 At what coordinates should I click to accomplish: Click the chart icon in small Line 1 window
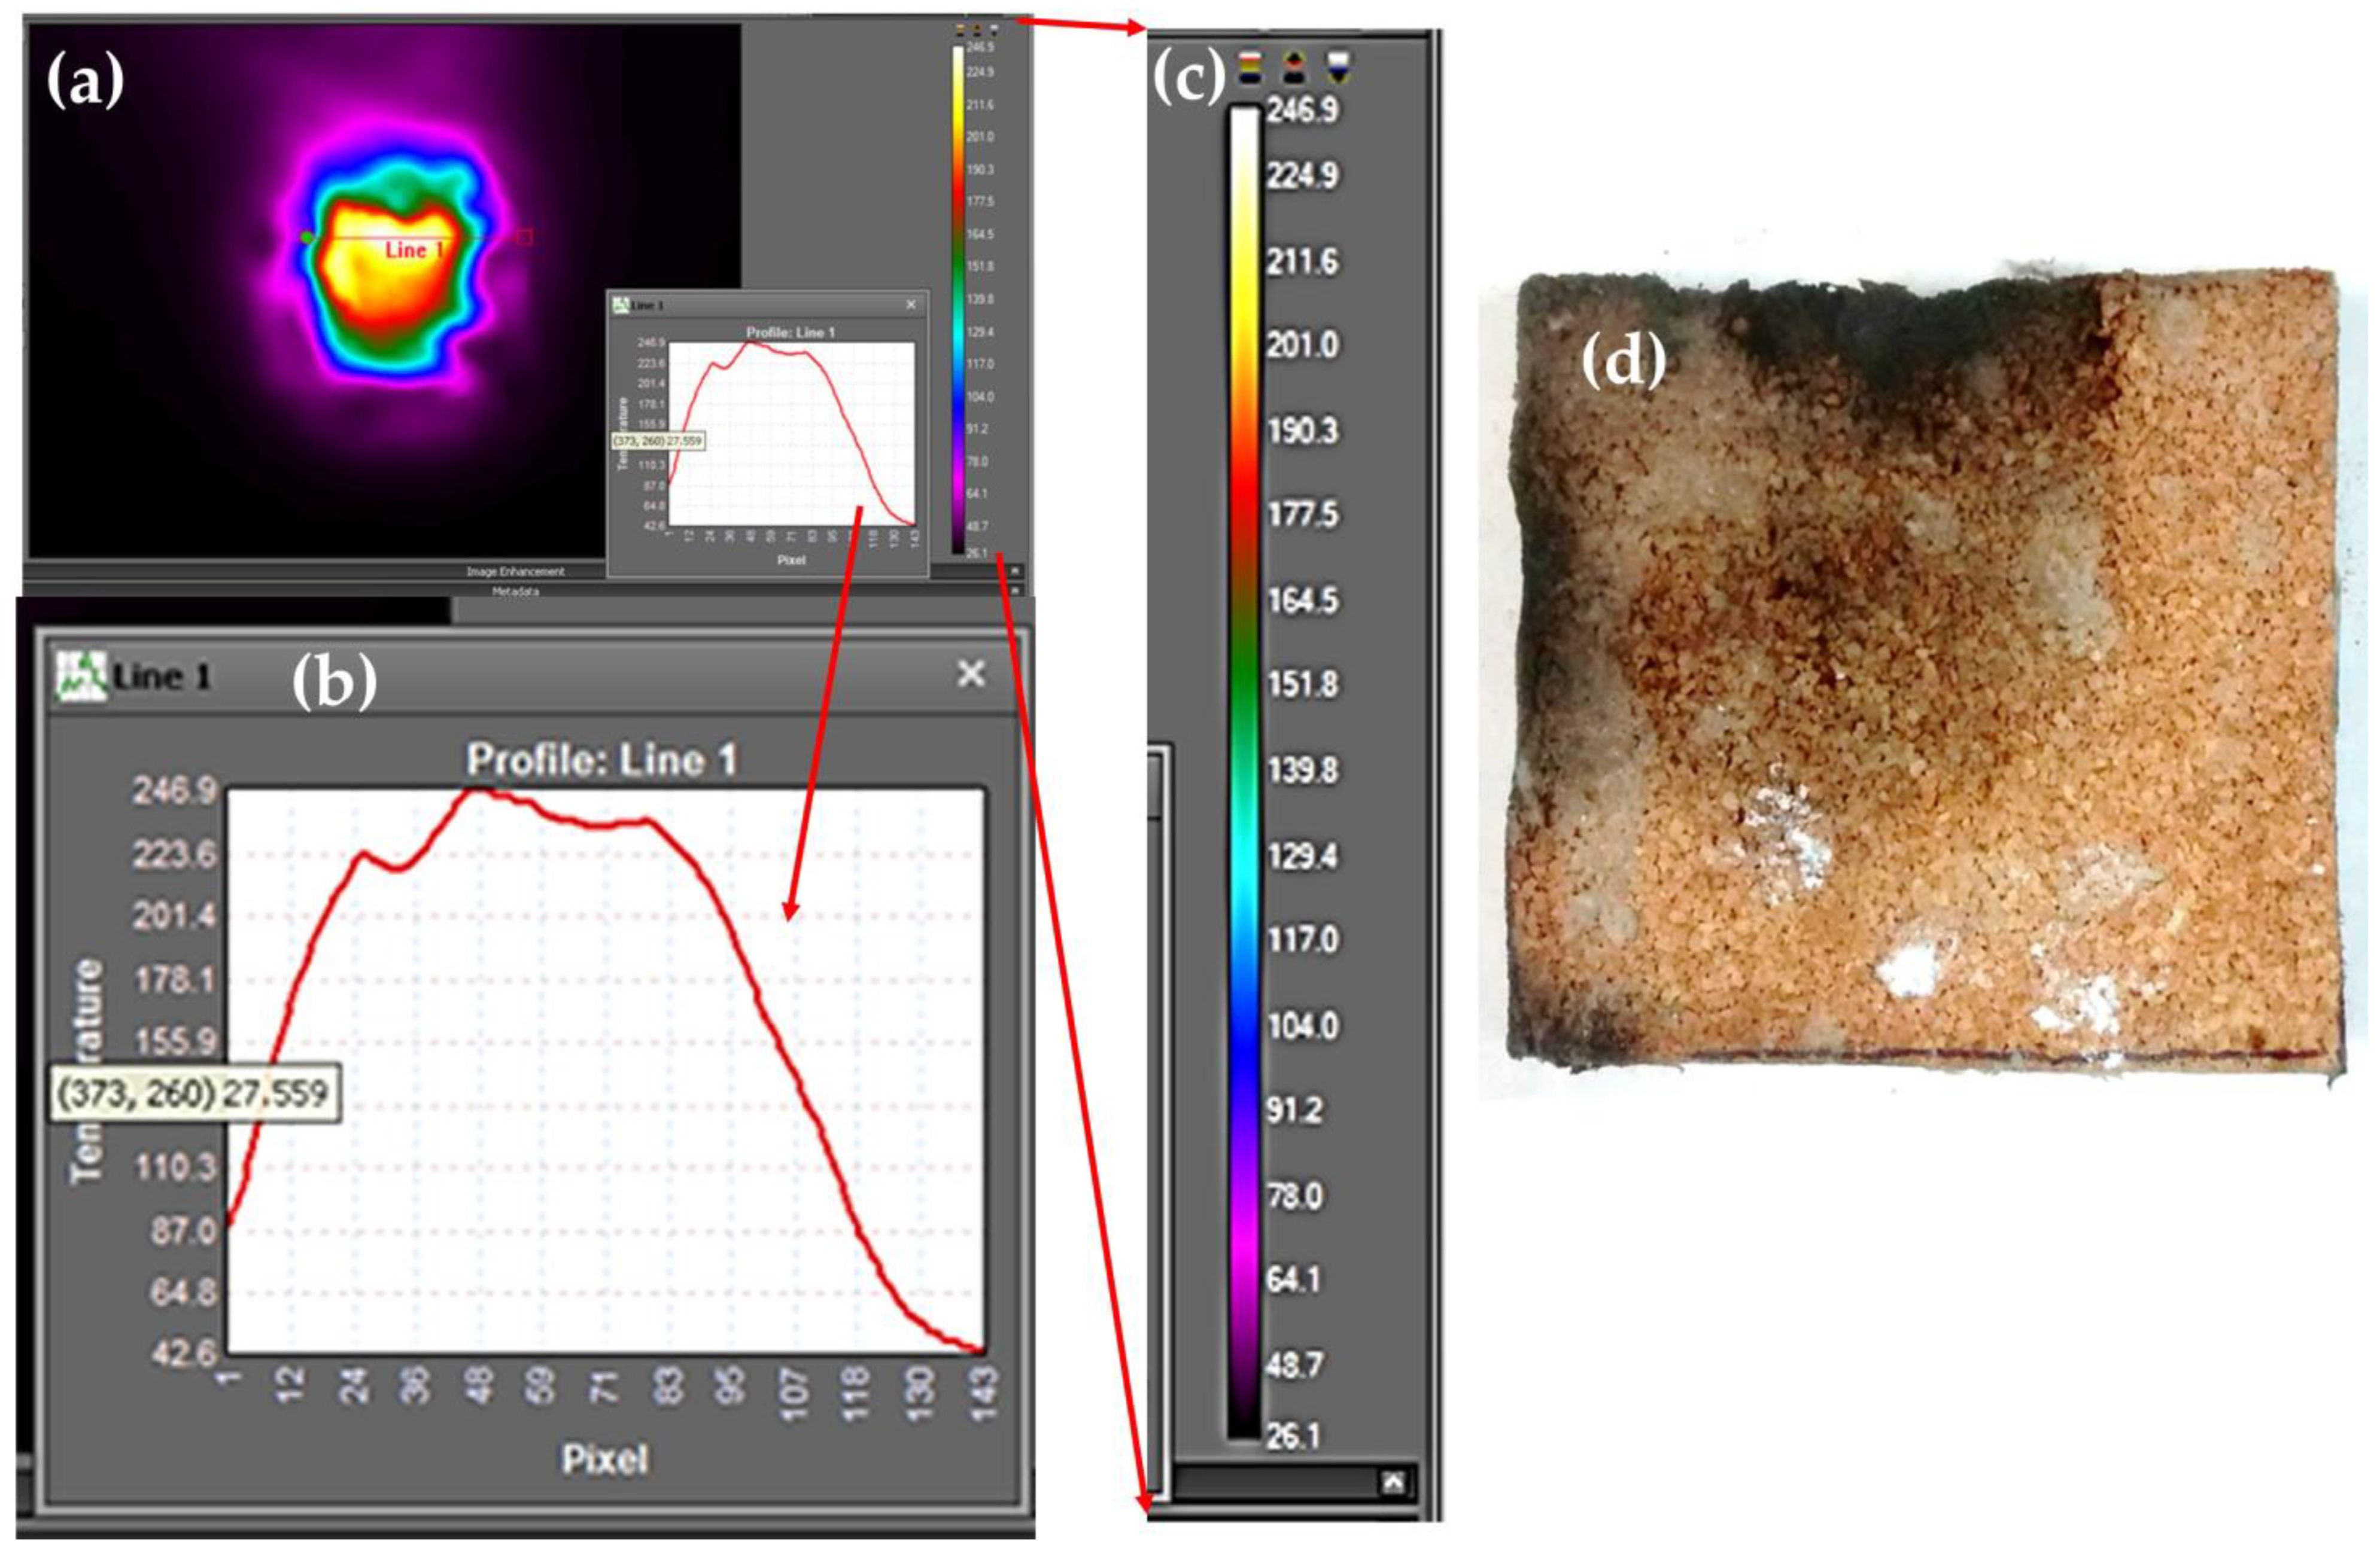click(x=621, y=305)
